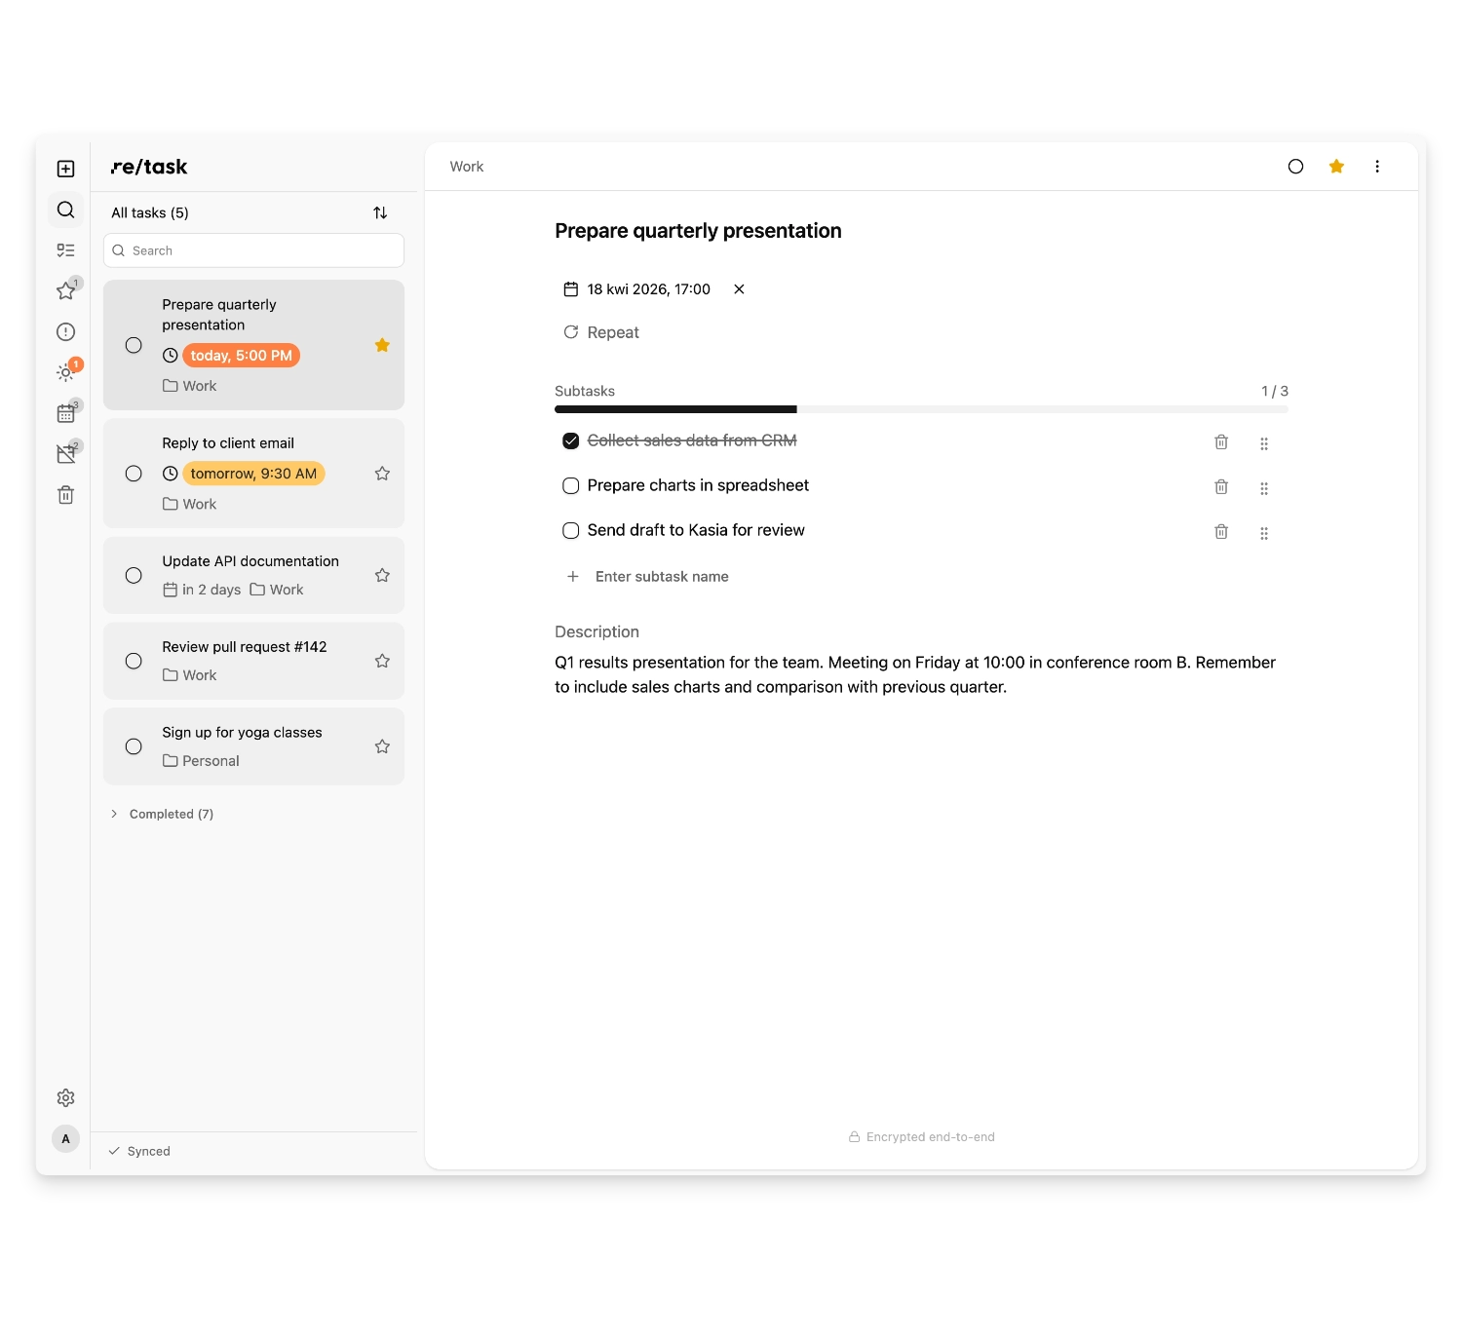Open the trash in the sidebar

65,495
